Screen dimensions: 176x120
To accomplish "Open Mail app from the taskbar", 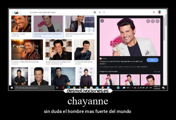I will click(97, 88).
